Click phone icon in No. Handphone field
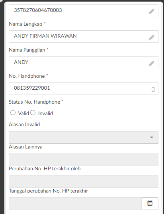 coord(153,89)
